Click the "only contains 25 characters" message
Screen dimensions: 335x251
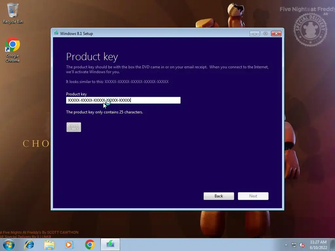(104, 112)
